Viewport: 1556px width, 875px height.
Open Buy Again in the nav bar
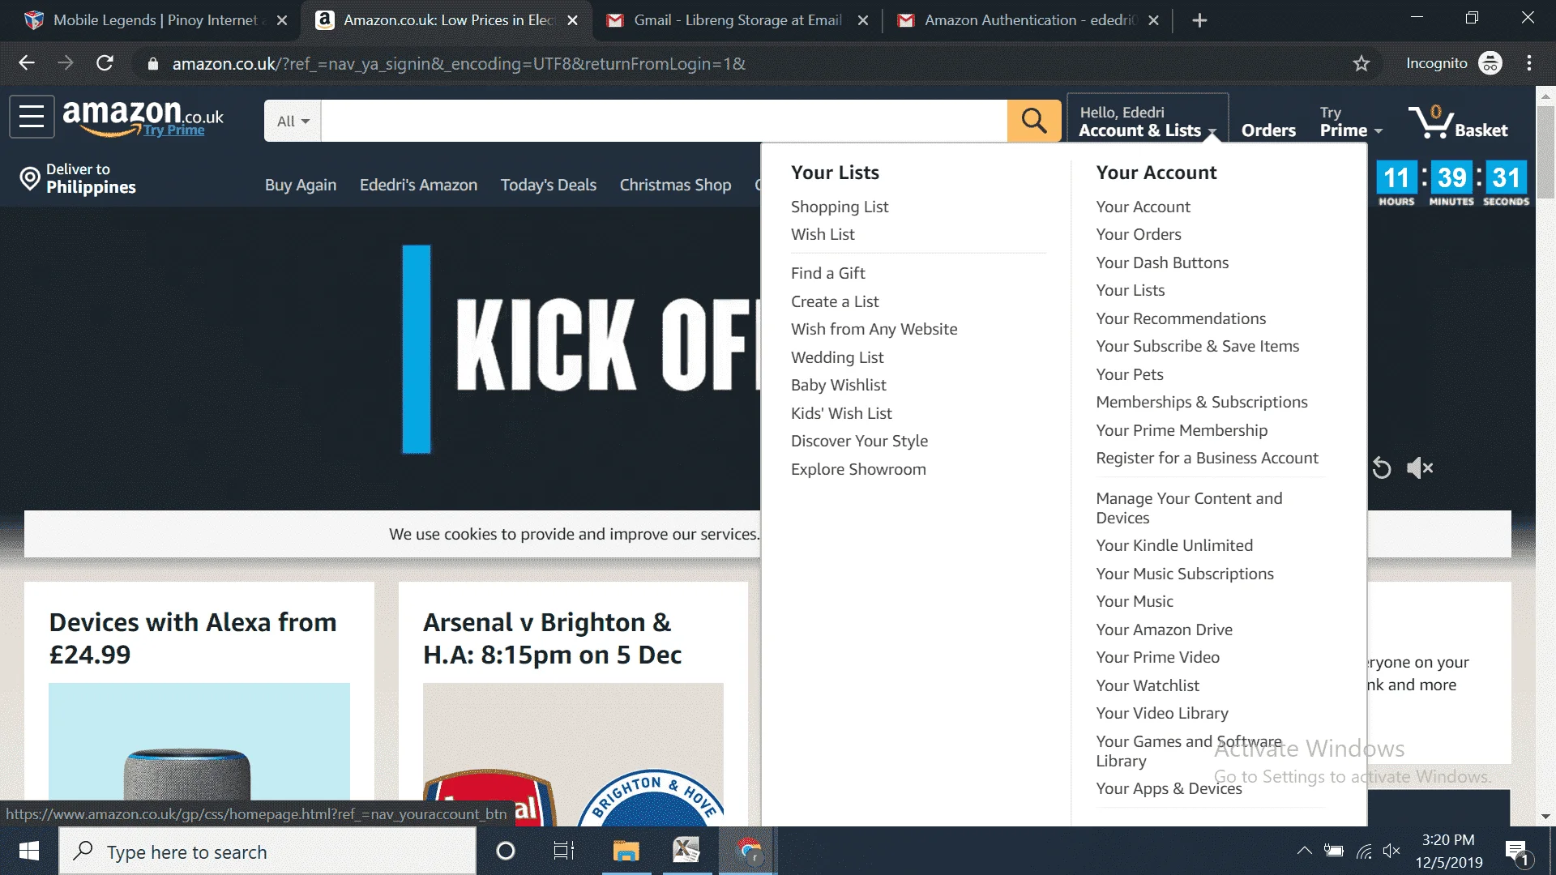tap(301, 185)
